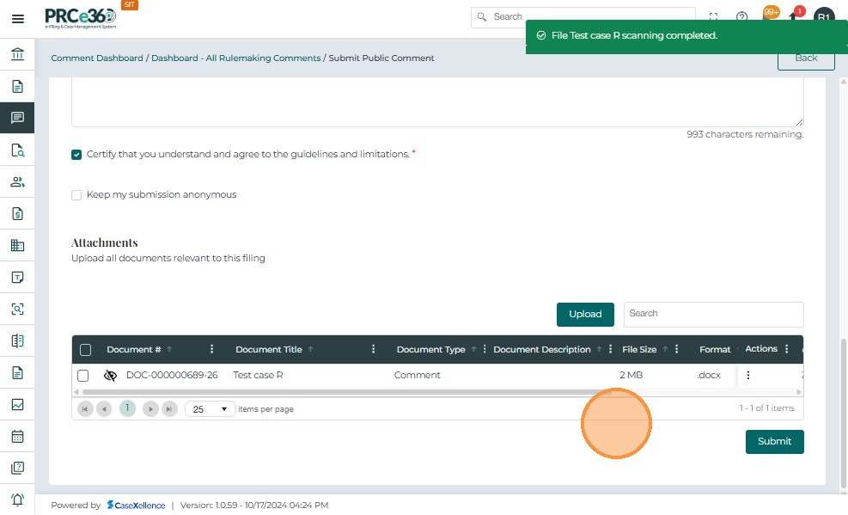Select the DOC-000000689-26 row checkbox
Image resolution: width=848 pixels, height=515 pixels.
click(x=82, y=376)
